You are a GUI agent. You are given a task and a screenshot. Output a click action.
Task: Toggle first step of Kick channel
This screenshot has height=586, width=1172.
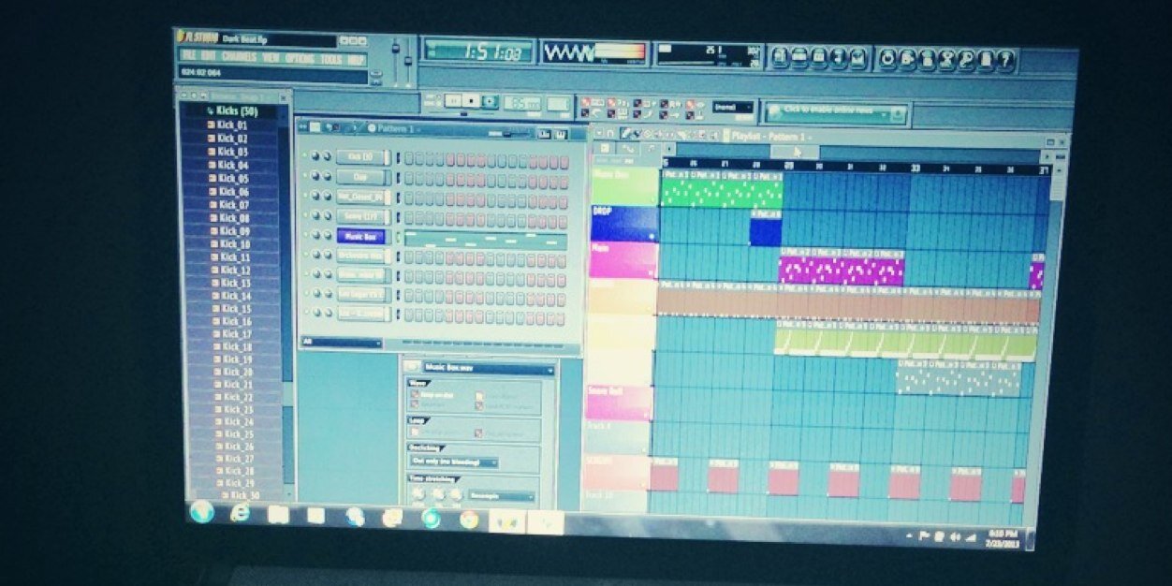(408, 159)
